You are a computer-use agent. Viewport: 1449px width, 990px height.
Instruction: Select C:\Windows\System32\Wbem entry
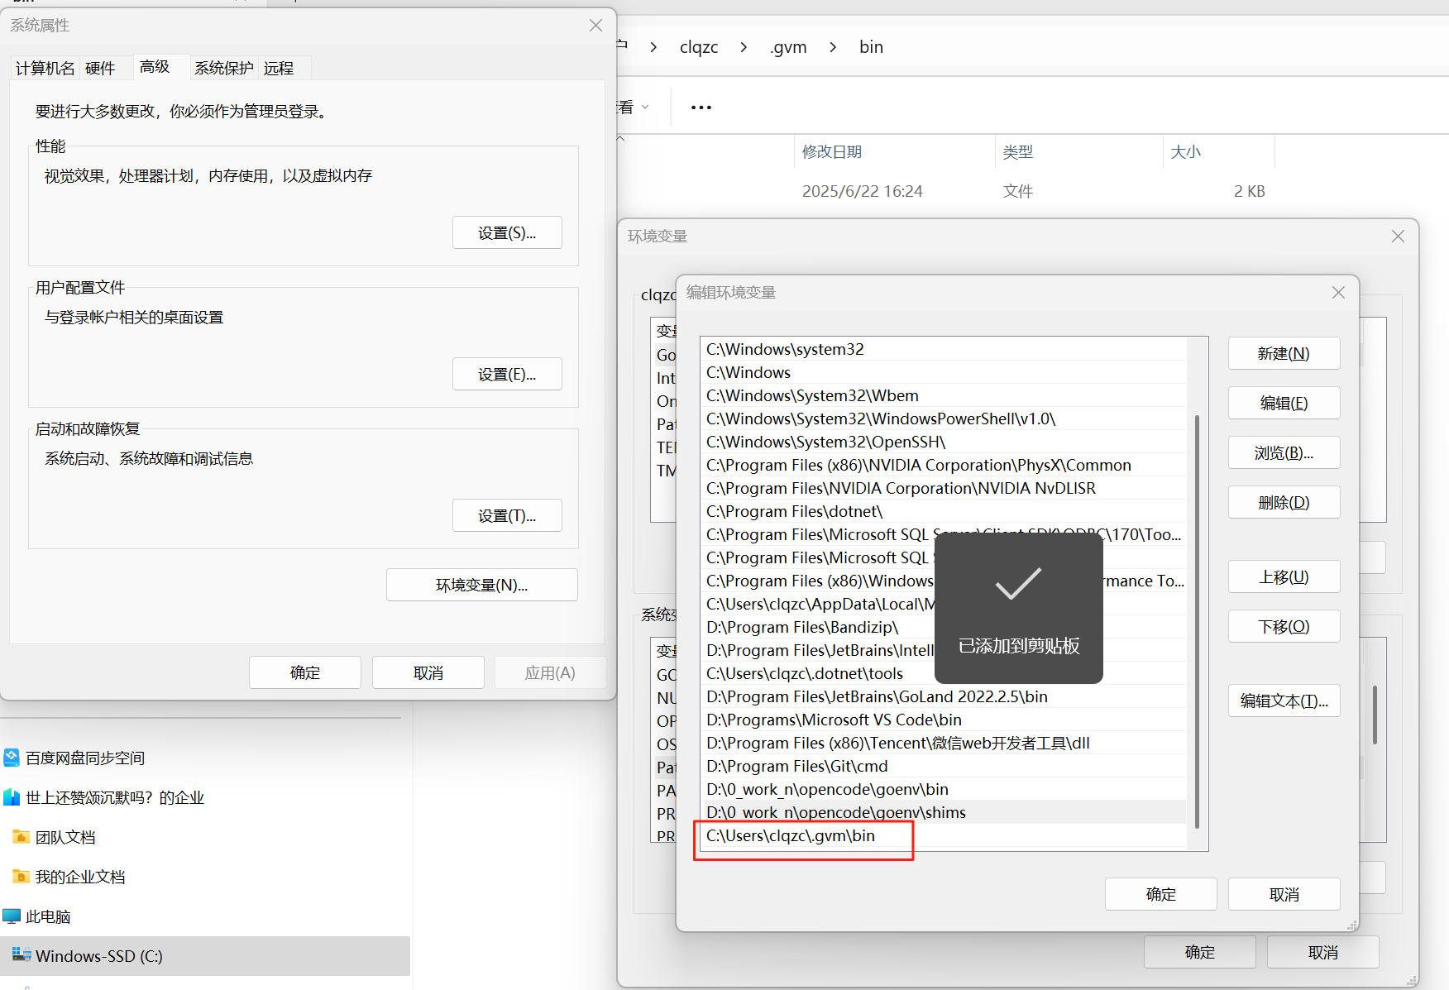[x=944, y=395]
